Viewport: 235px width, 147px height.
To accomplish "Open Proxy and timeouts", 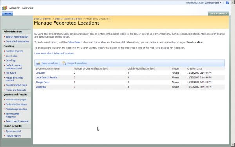I will [16, 90].
